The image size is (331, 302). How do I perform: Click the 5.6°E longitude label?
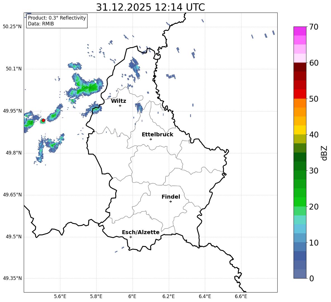pos(60,296)
